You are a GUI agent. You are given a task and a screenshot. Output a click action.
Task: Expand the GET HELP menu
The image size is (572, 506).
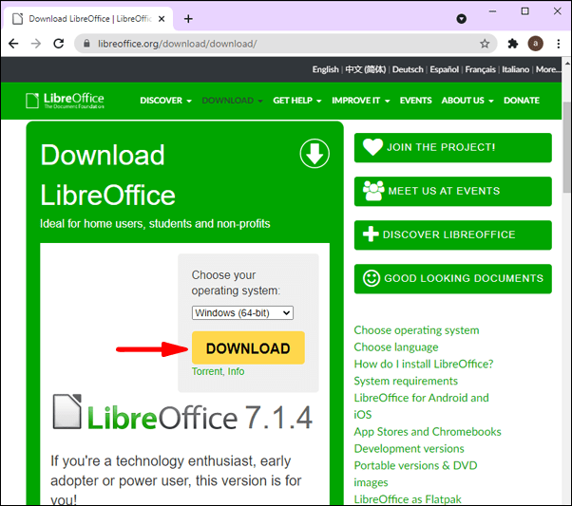(x=297, y=101)
